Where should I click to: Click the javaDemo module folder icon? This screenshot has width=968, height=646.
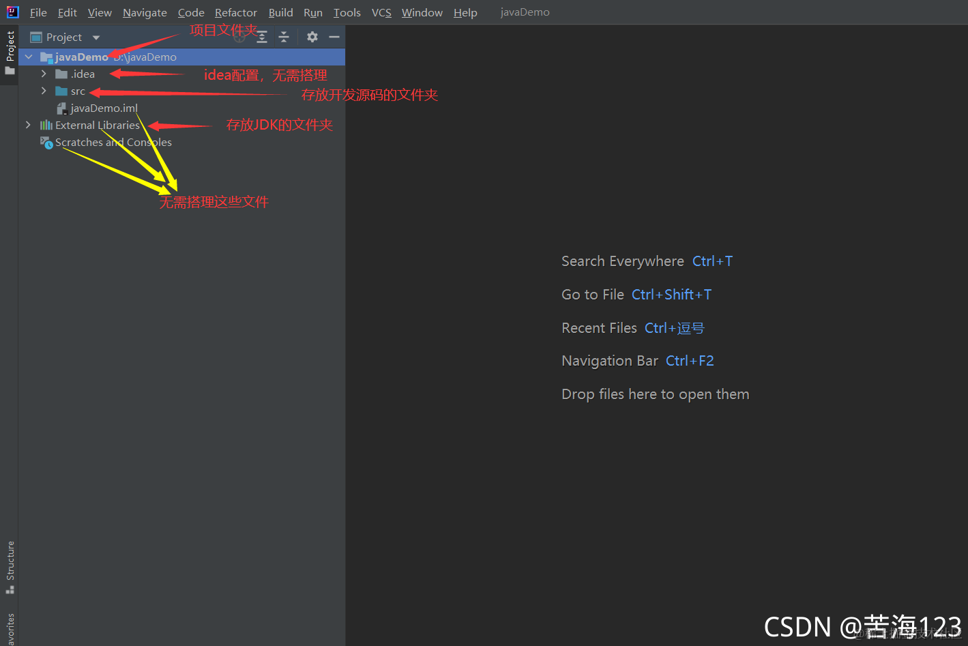tap(46, 57)
